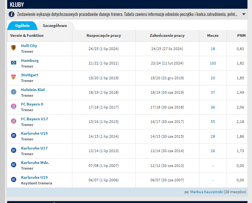Screen dimensions: 252x203
Task: Click the 23/24 (12 lut 2024) end date
Action: (x=167, y=63)
